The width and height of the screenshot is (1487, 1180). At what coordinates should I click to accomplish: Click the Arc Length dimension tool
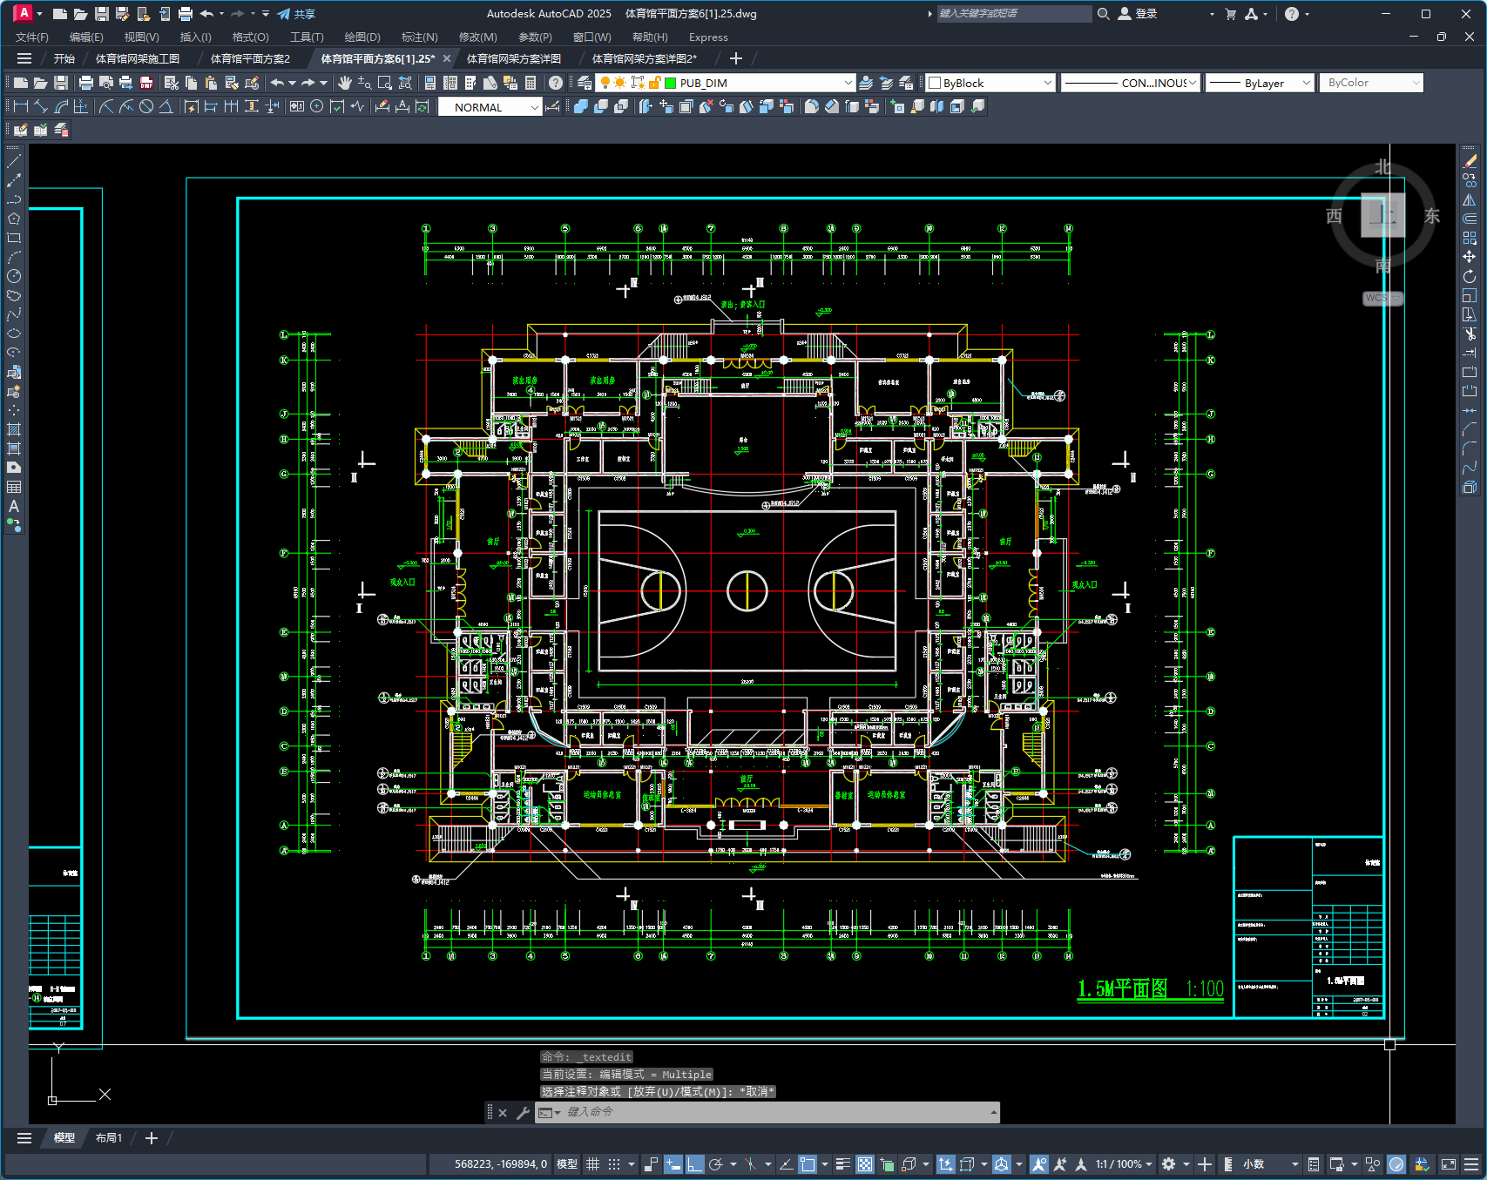61,106
